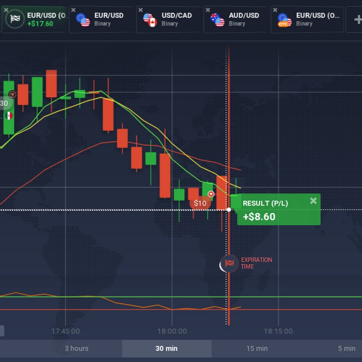This screenshot has width=362, height=362.
Task: Select the 5 min chart range
Action: (x=346, y=348)
